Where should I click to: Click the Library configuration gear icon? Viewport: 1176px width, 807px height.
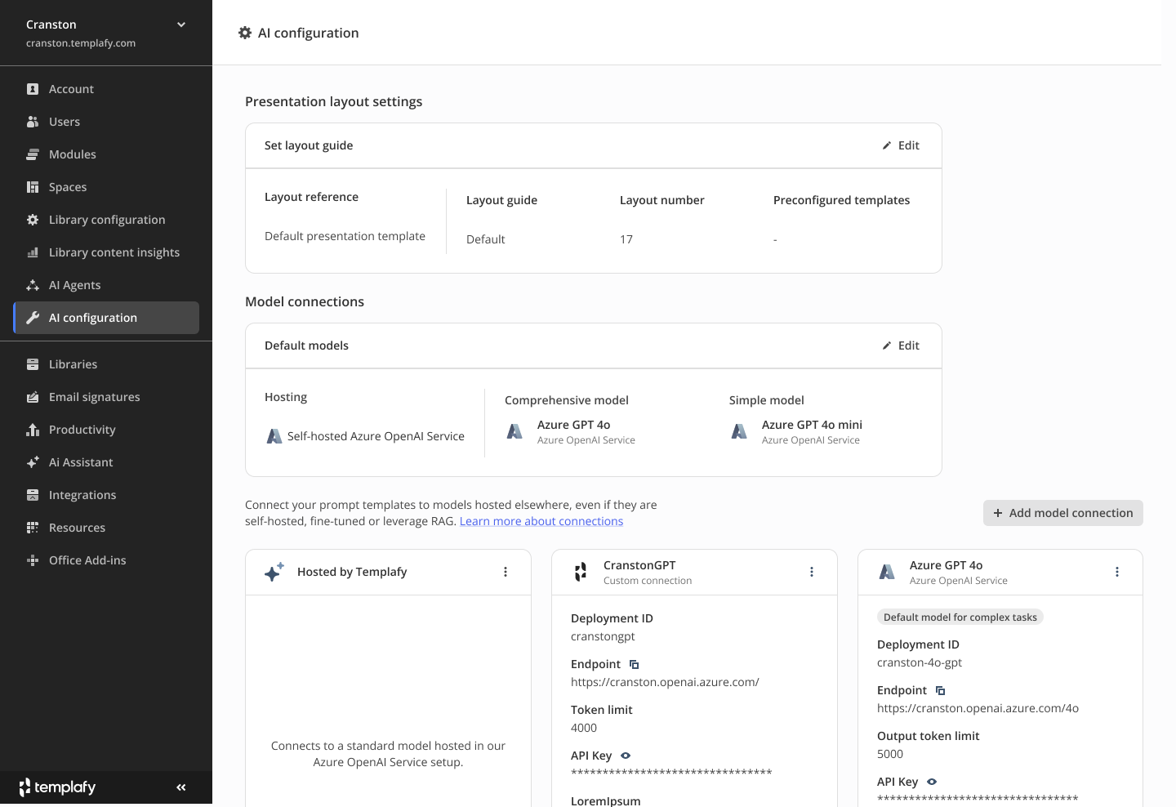coord(33,220)
